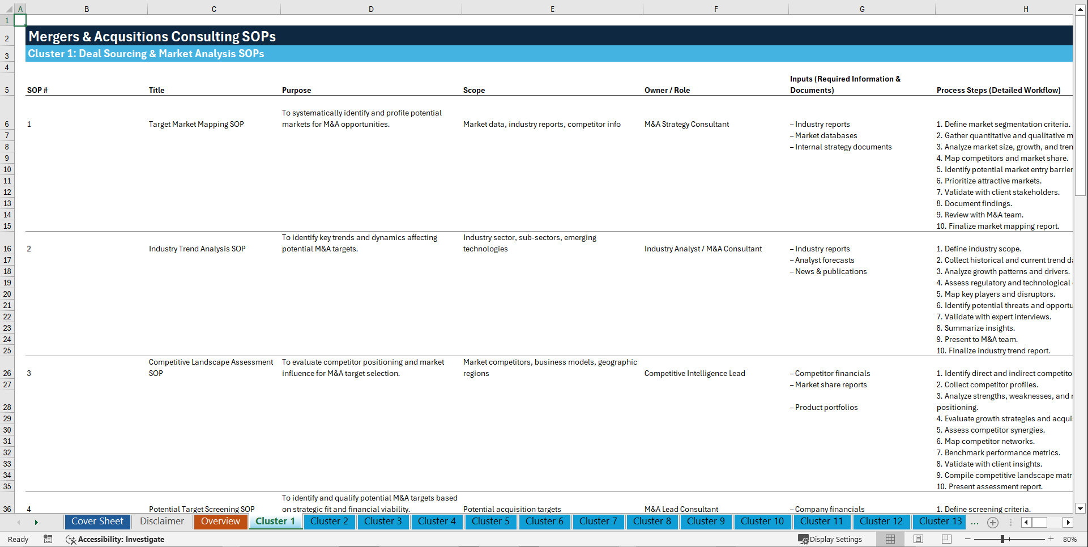This screenshot has width=1088, height=547.
Task: Select column F header
Action: click(716, 8)
